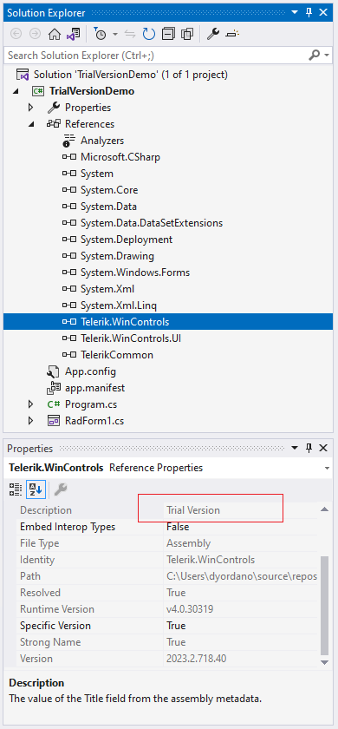Click the Forward navigation arrow in Solution Explorer
Image resolution: width=338 pixels, height=729 pixels.
(x=35, y=34)
